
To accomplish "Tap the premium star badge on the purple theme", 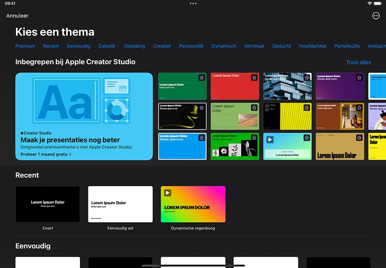I will click(x=359, y=78).
